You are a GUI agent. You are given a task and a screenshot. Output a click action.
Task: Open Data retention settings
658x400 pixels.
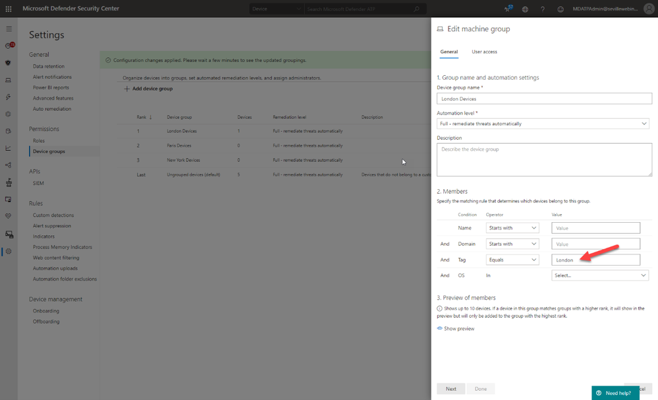click(x=49, y=67)
